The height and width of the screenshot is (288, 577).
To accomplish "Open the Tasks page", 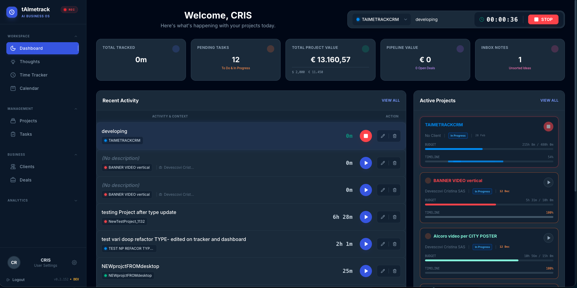I will (42, 134).
